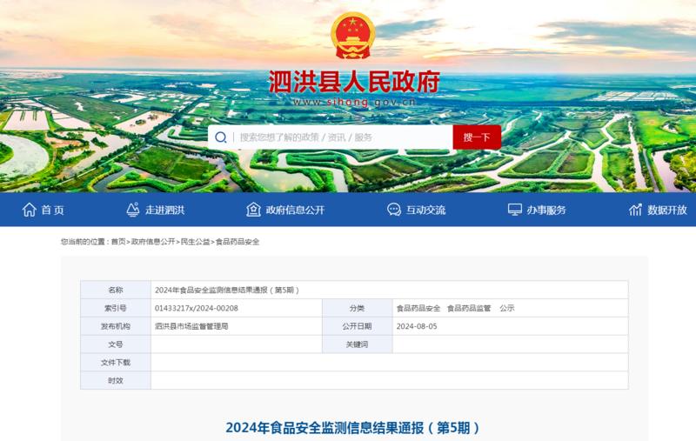Click the red 搜一下 search button
Viewport: 696px width, 441px height.
point(477,137)
